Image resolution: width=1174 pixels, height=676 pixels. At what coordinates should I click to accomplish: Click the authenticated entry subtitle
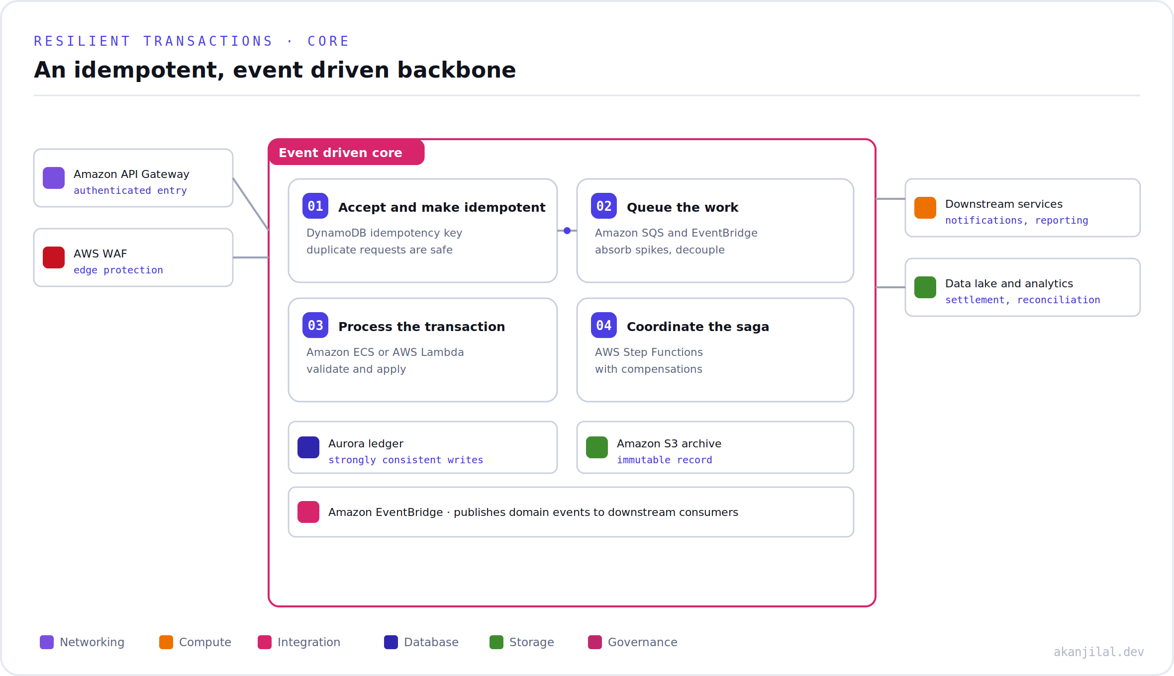coord(130,190)
